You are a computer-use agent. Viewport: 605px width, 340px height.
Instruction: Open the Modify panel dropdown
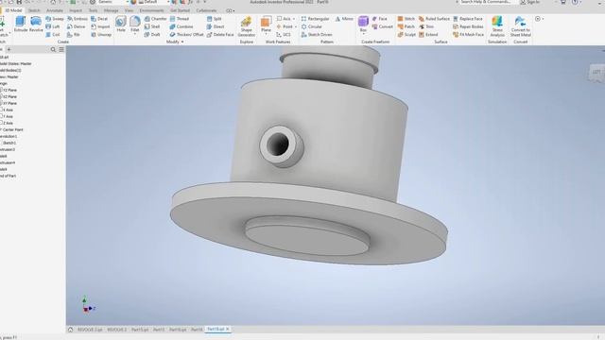point(175,42)
